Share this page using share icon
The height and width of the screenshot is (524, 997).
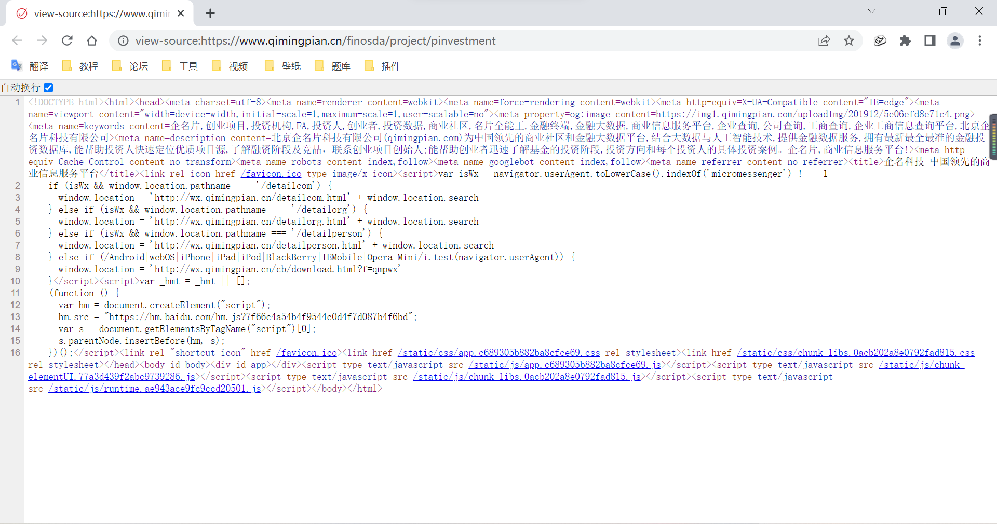[x=824, y=40]
